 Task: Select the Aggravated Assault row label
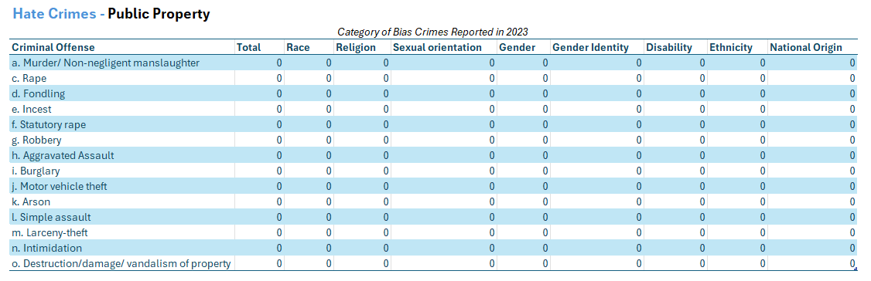(x=63, y=156)
